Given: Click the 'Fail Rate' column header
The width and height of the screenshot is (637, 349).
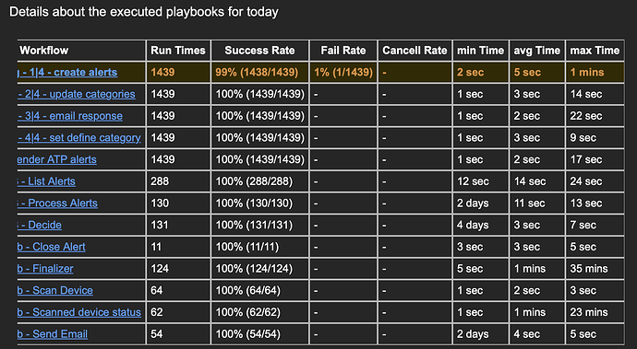Looking at the screenshot, I should point(343,51).
